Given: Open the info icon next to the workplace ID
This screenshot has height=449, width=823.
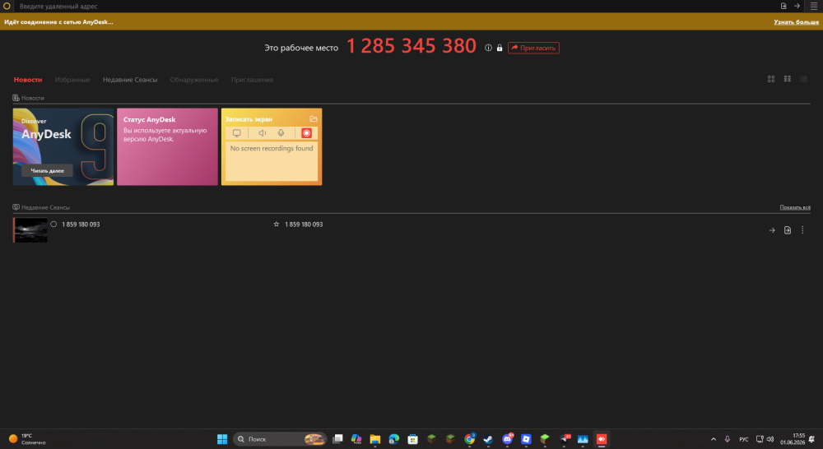Looking at the screenshot, I should [x=488, y=48].
